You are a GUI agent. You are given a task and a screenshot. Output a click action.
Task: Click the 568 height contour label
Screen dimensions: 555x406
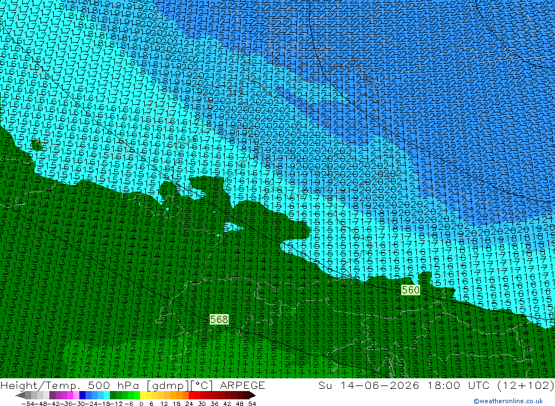[x=219, y=320]
